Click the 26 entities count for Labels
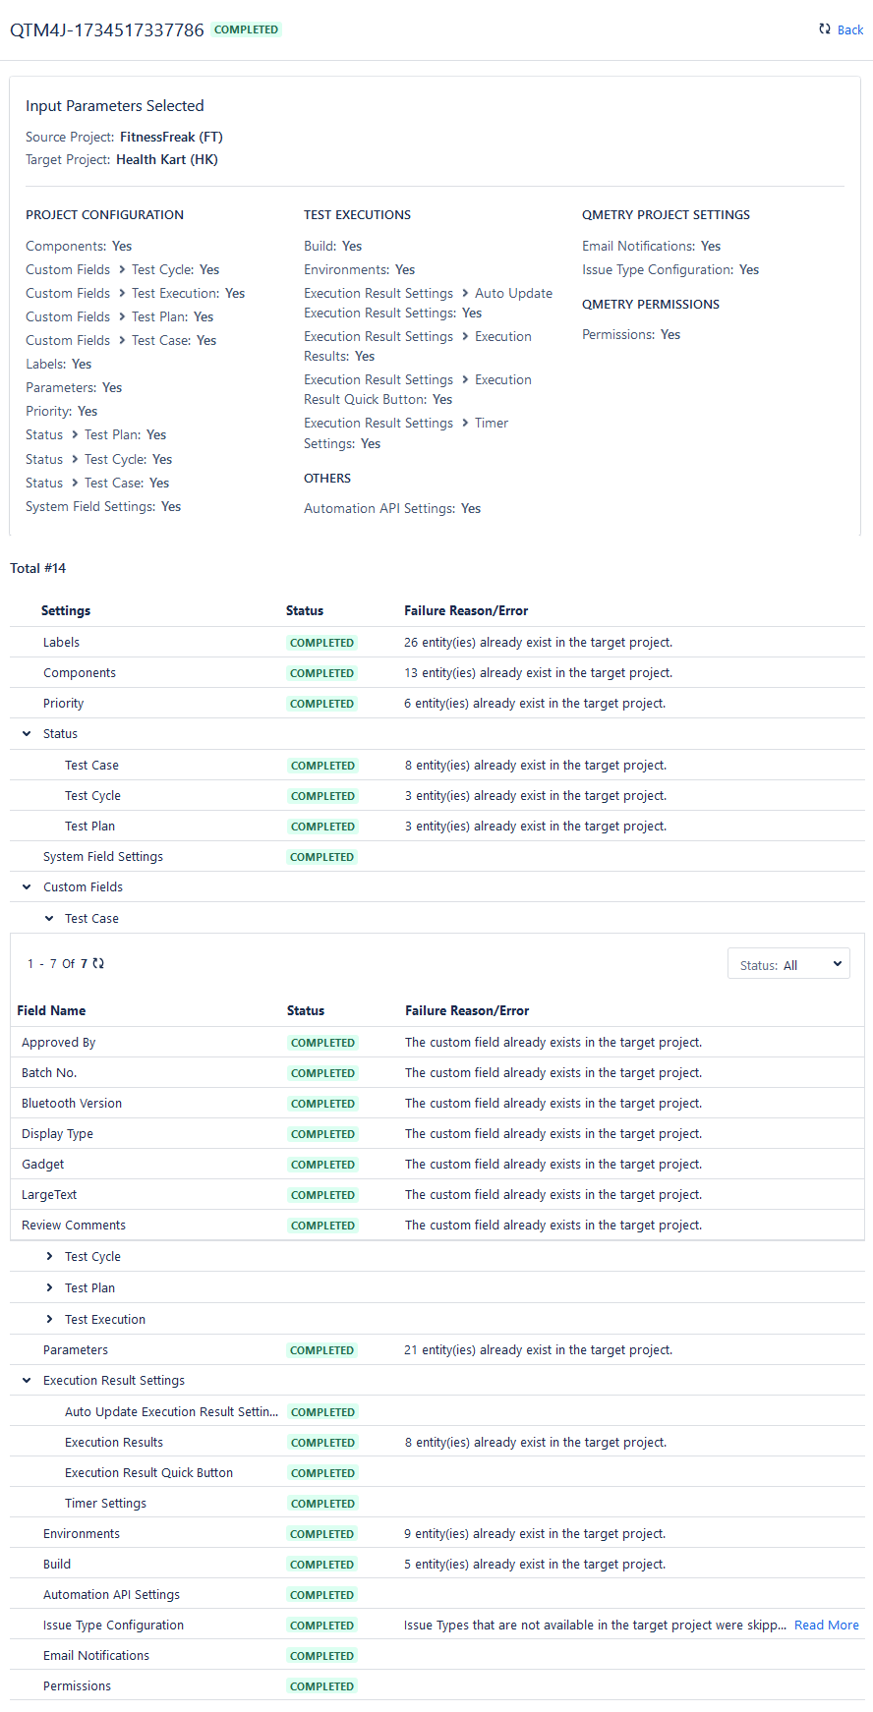This screenshot has width=873, height=1712. (x=411, y=643)
